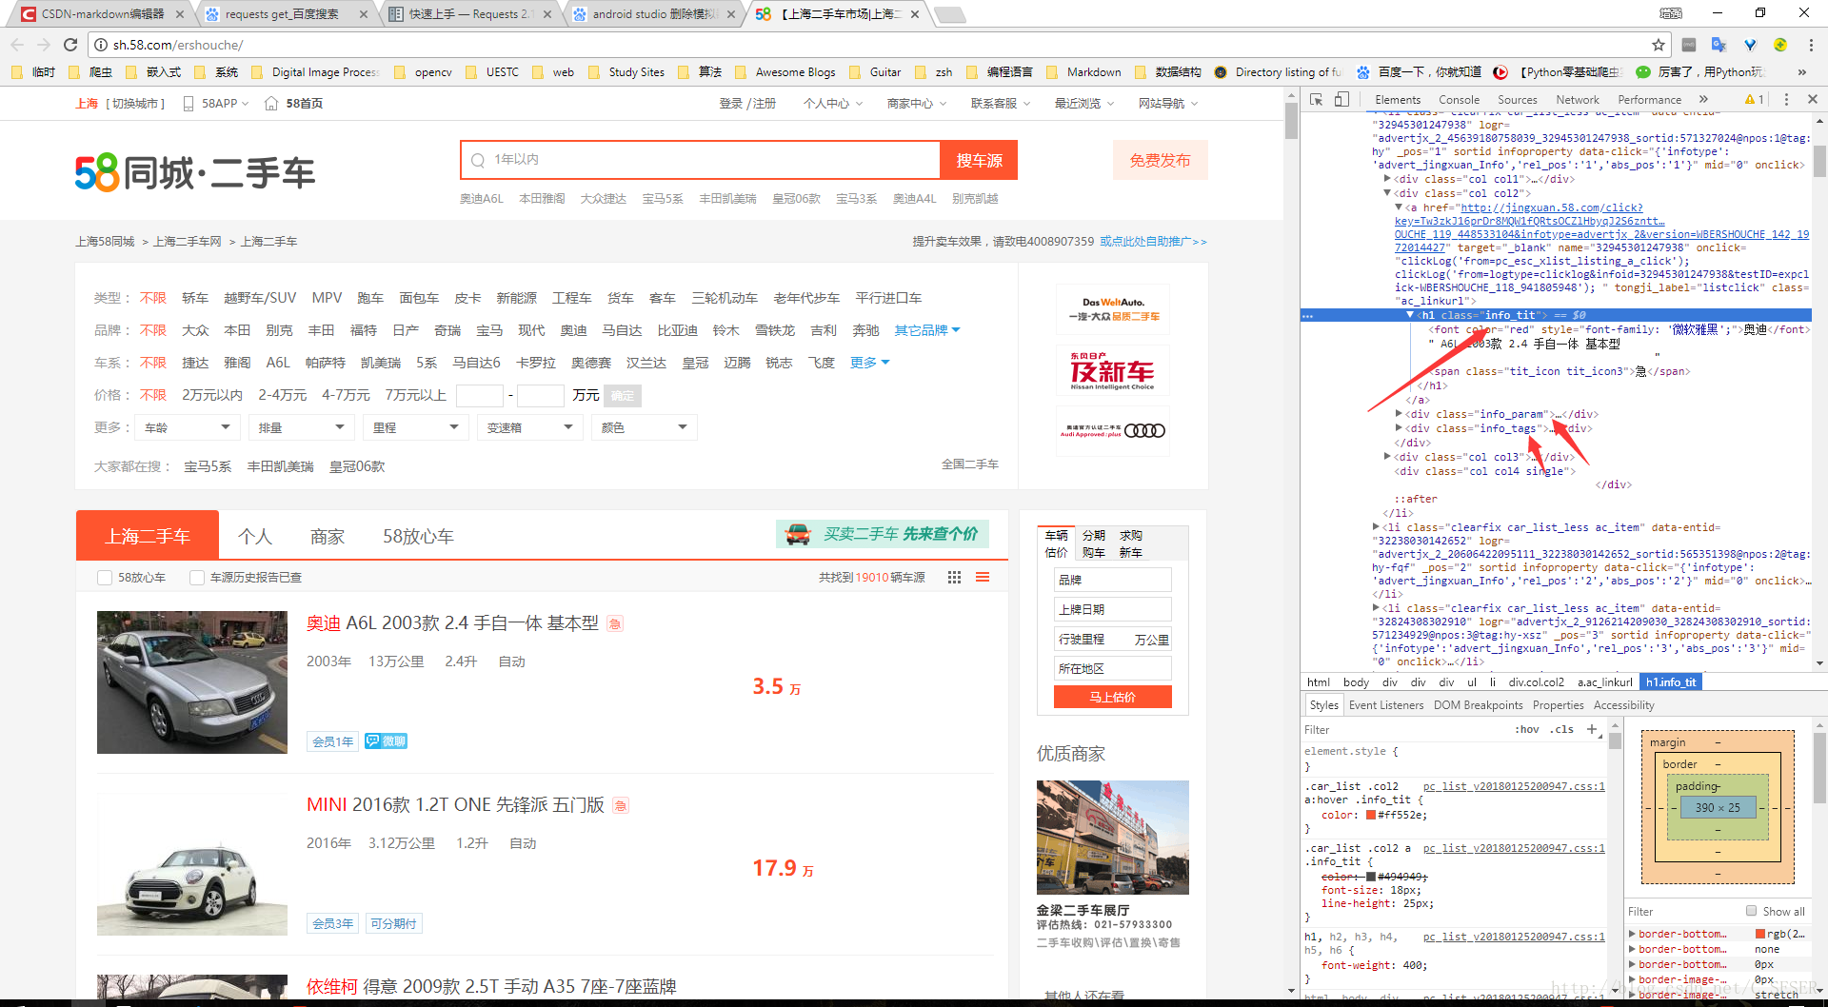The height and width of the screenshot is (1007, 1828).
Task: Toggle DevTools device toolbar icon
Action: coord(1341,99)
